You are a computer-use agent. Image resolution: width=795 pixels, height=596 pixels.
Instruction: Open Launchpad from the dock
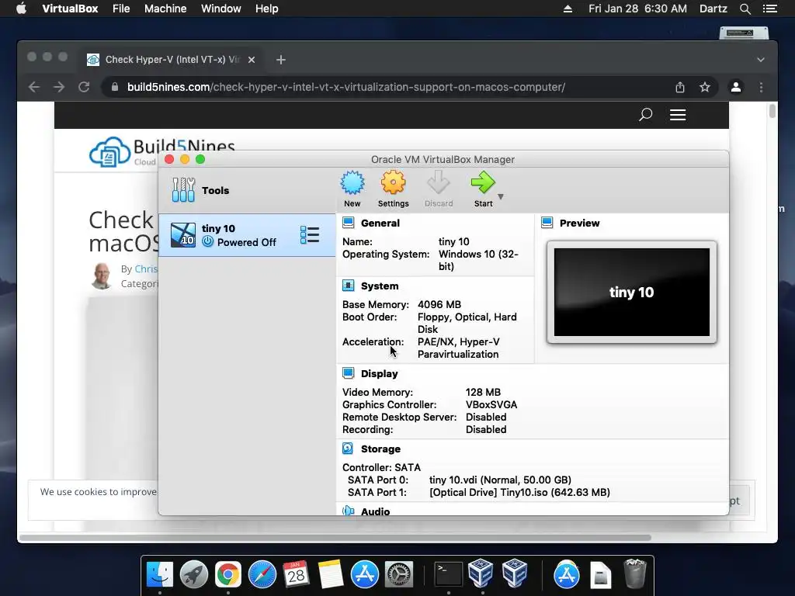pos(193,574)
